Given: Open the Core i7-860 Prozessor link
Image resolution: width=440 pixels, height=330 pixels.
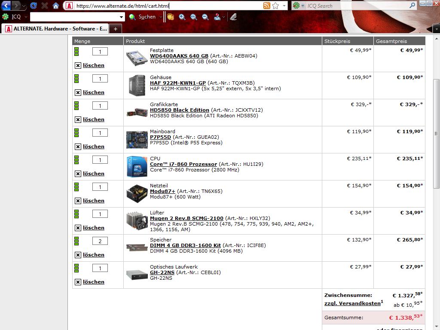Looking at the screenshot, I should pyautogui.click(x=183, y=164).
